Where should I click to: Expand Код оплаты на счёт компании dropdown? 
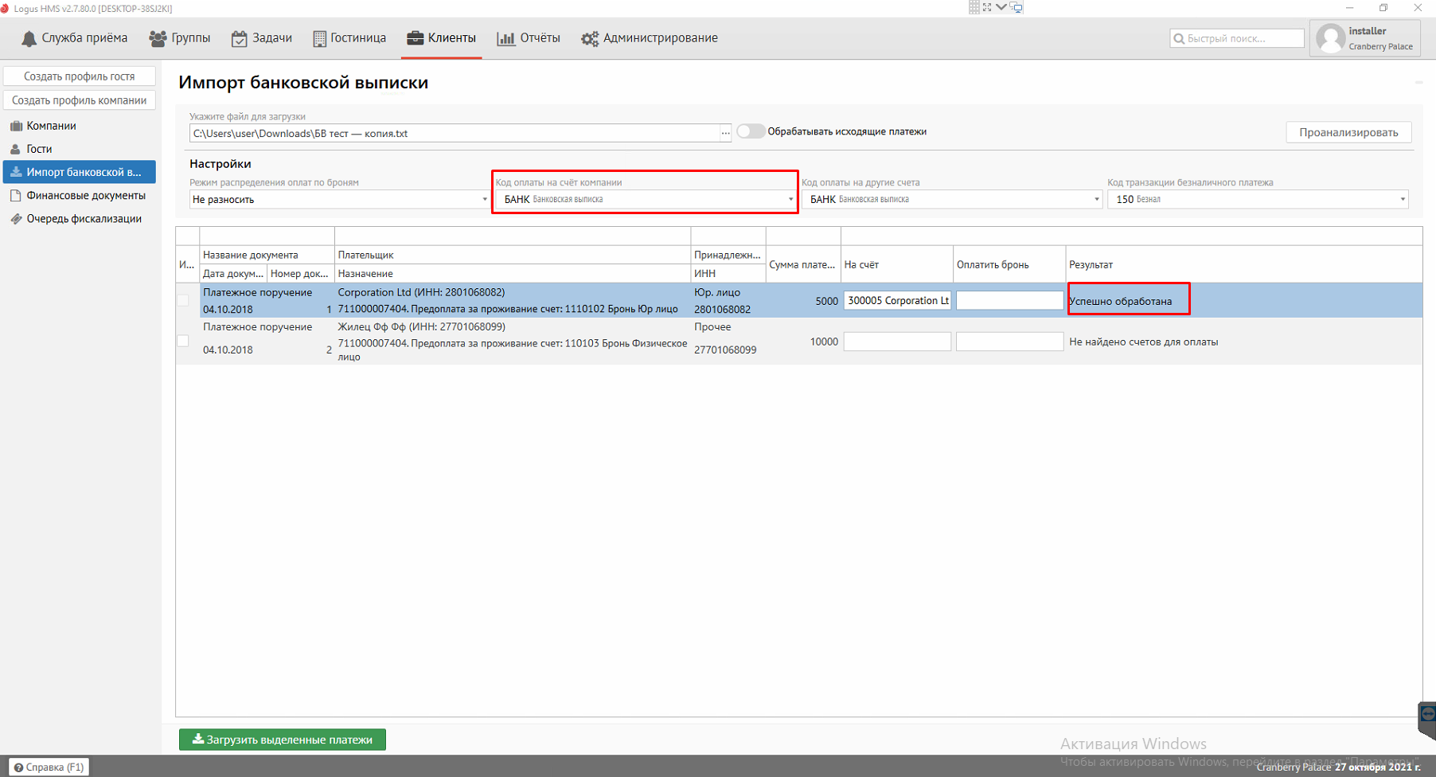(790, 199)
